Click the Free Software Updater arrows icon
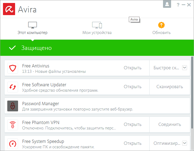194x151 pixels. pyautogui.click(x=13, y=87)
